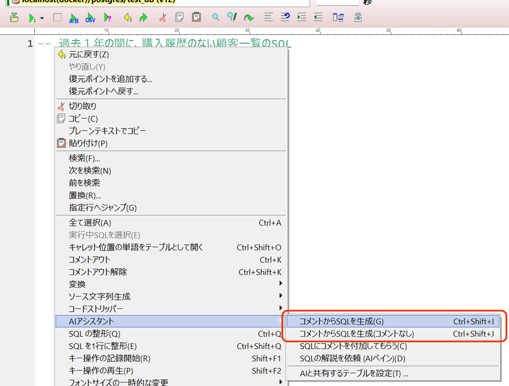
Task: Click the highlighted AIアシスタント menu item
Action: [171, 321]
